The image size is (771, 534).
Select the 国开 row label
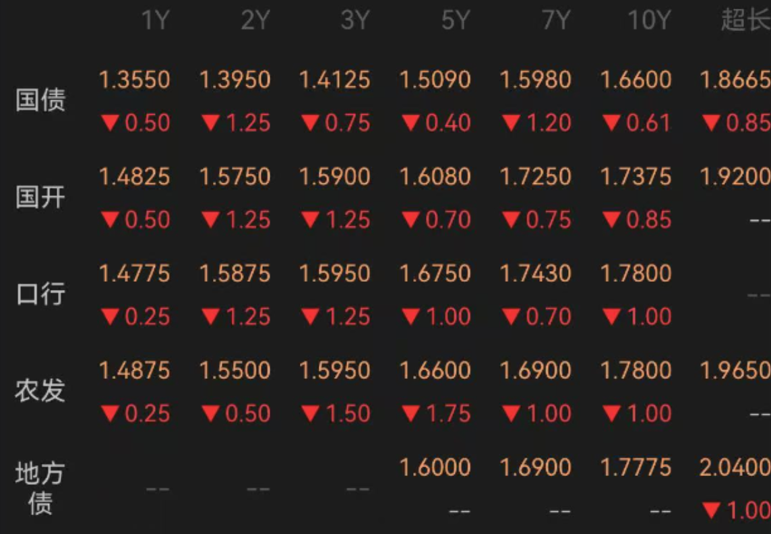40,197
